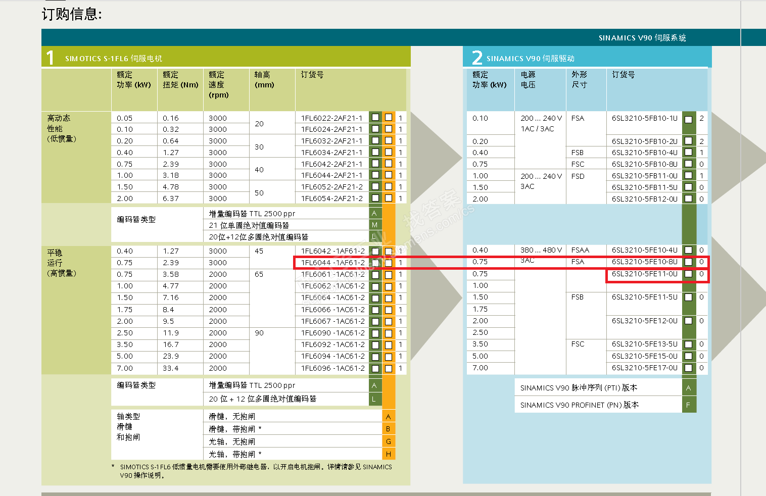Image resolution: width=766 pixels, height=496 pixels.
Task: Click the 订购信息 page heading
Action: point(72,14)
